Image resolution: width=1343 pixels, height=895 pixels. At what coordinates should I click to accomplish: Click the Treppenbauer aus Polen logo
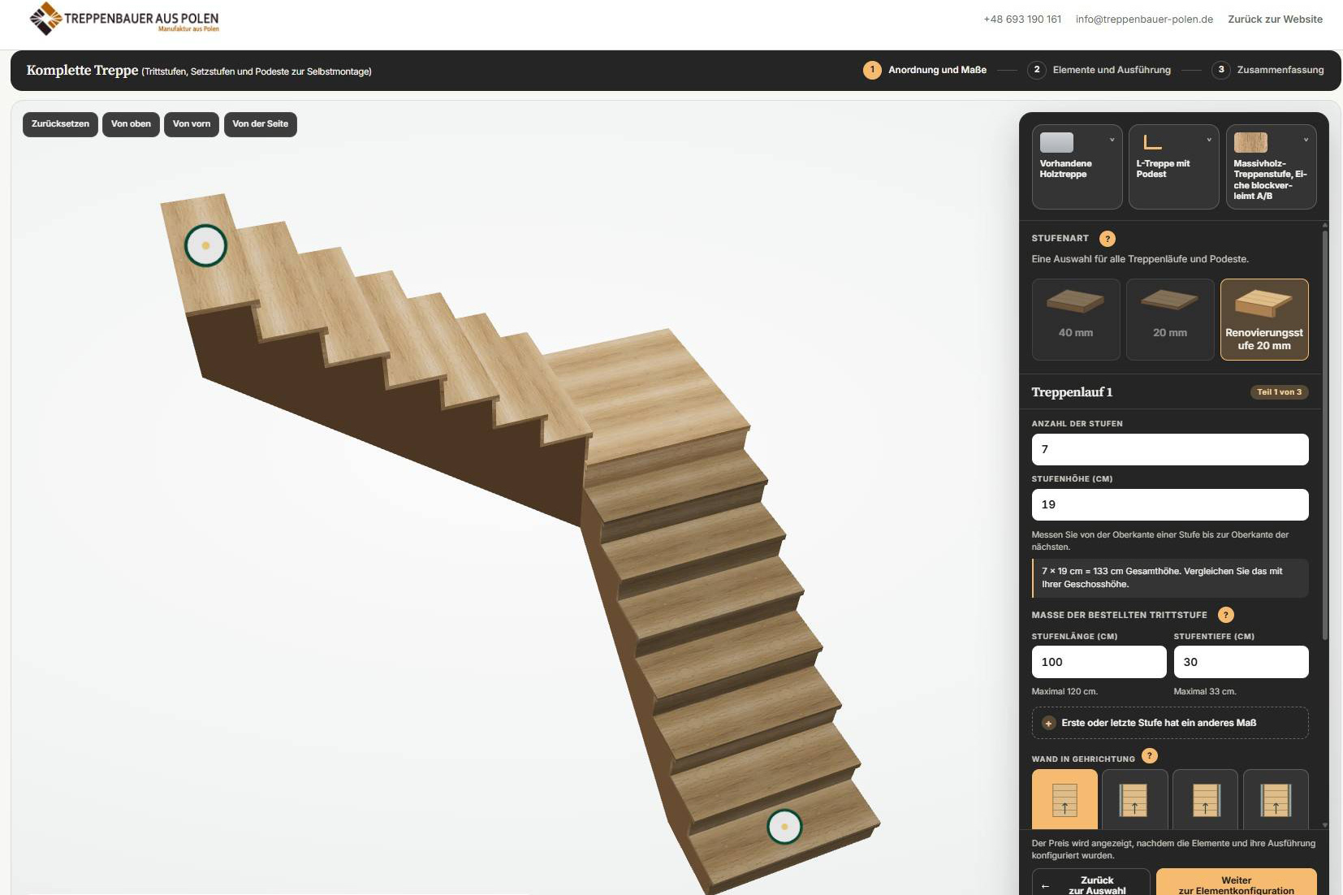point(124,19)
